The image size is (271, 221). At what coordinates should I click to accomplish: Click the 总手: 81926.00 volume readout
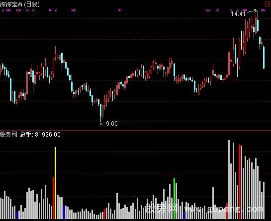pos(40,135)
